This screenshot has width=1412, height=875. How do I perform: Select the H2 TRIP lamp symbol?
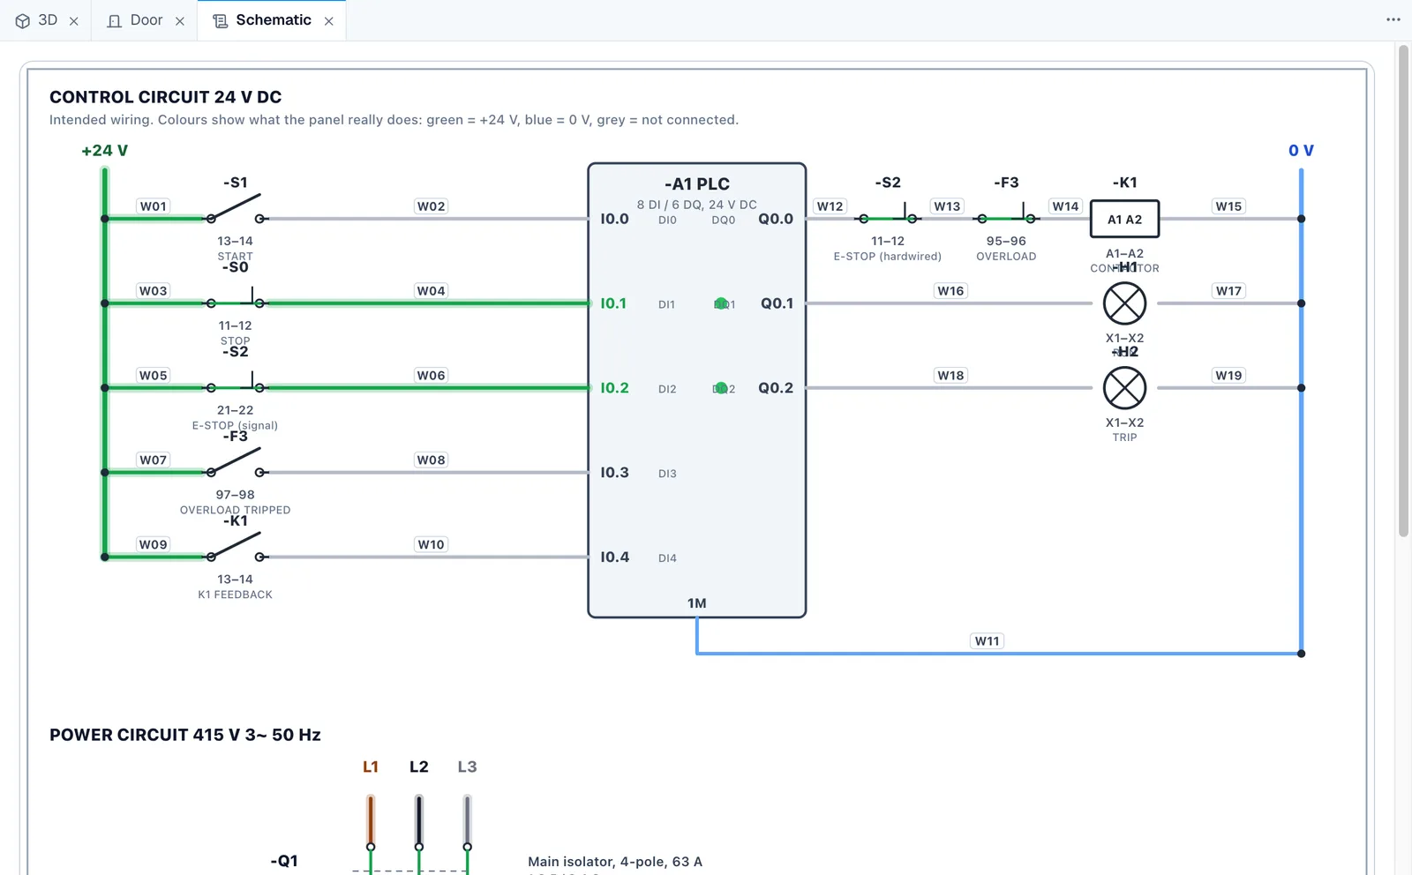tap(1125, 388)
